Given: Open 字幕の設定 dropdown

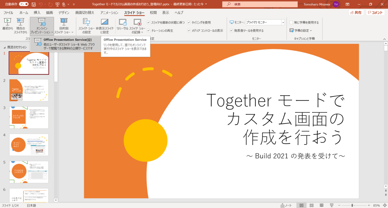Looking at the screenshot, I should pos(301,31).
